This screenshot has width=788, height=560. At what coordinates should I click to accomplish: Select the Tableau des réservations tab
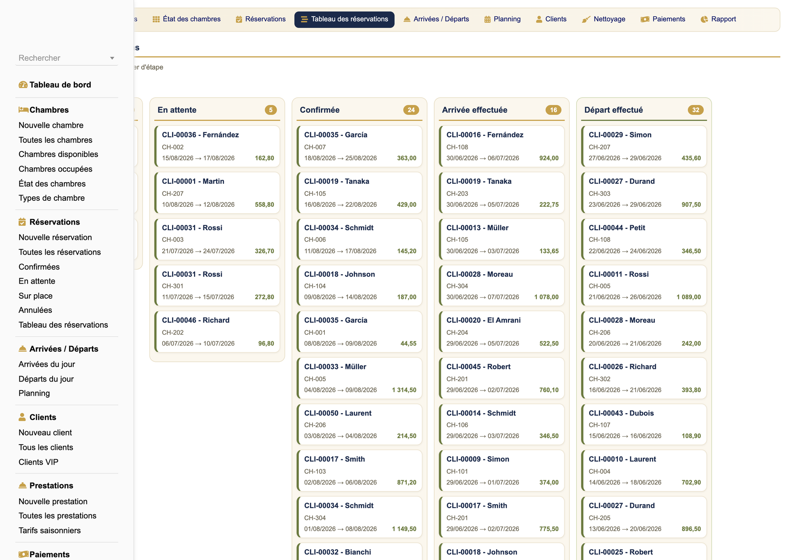(344, 19)
